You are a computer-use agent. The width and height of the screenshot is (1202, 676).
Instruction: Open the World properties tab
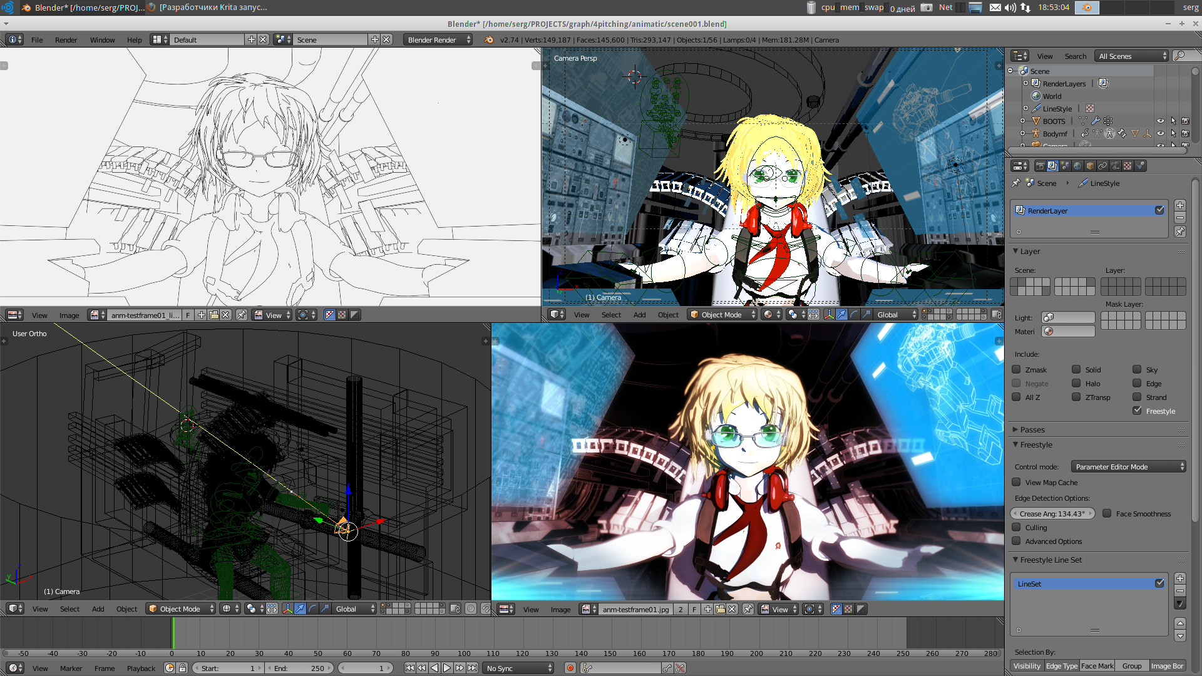(x=1077, y=166)
